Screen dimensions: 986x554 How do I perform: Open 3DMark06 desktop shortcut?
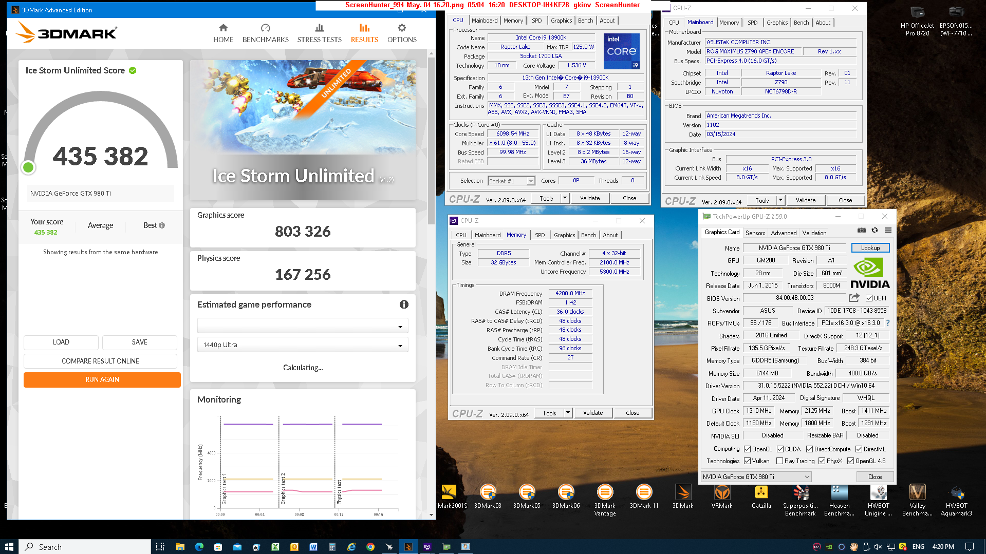[566, 497]
